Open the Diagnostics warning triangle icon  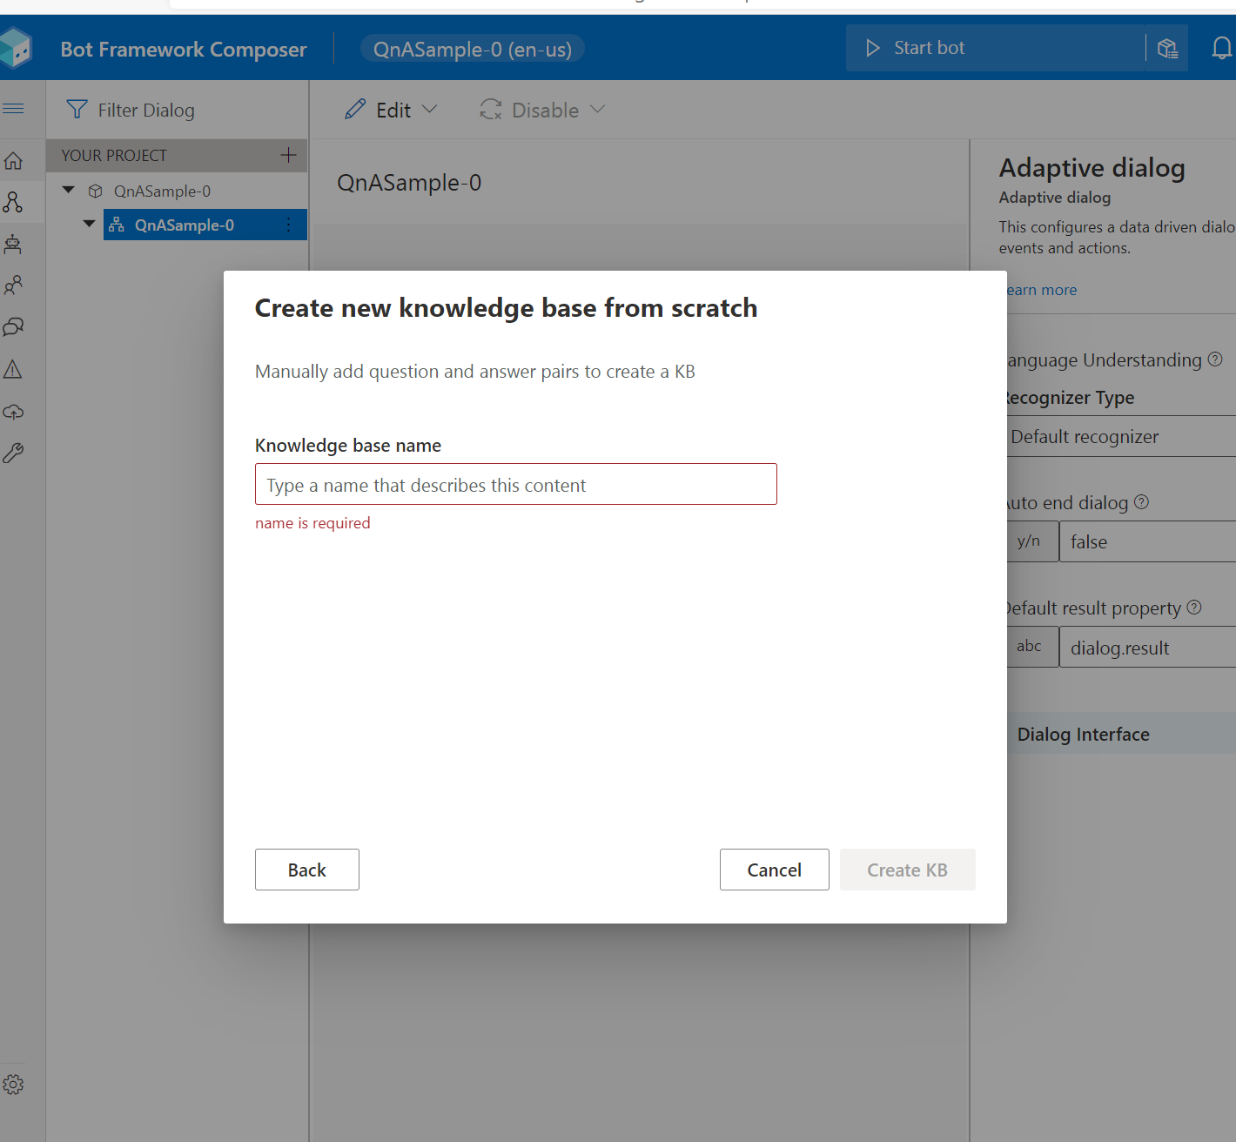point(13,369)
